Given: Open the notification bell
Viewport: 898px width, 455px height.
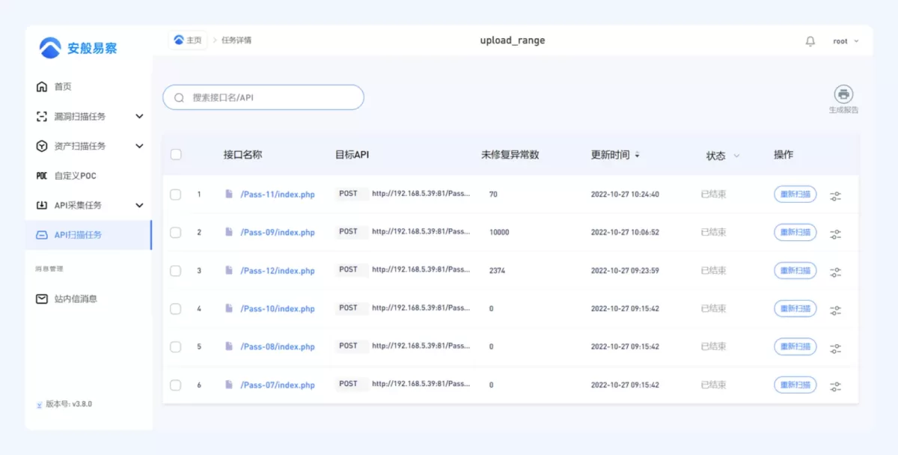Looking at the screenshot, I should (x=810, y=41).
